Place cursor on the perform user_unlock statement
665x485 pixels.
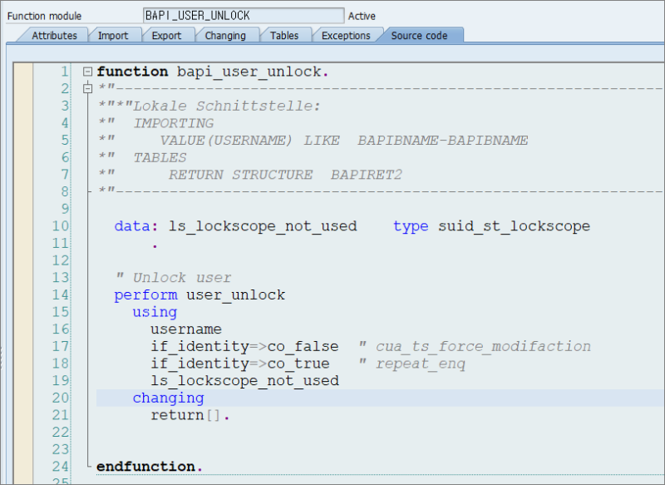(x=199, y=294)
